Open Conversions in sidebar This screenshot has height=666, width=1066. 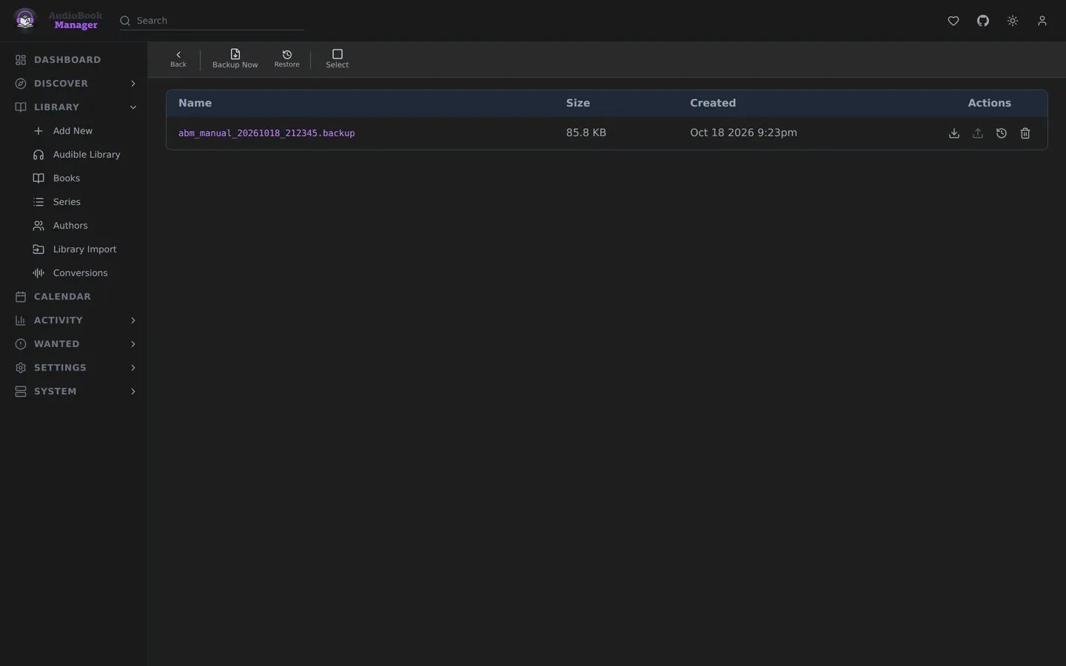click(80, 273)
